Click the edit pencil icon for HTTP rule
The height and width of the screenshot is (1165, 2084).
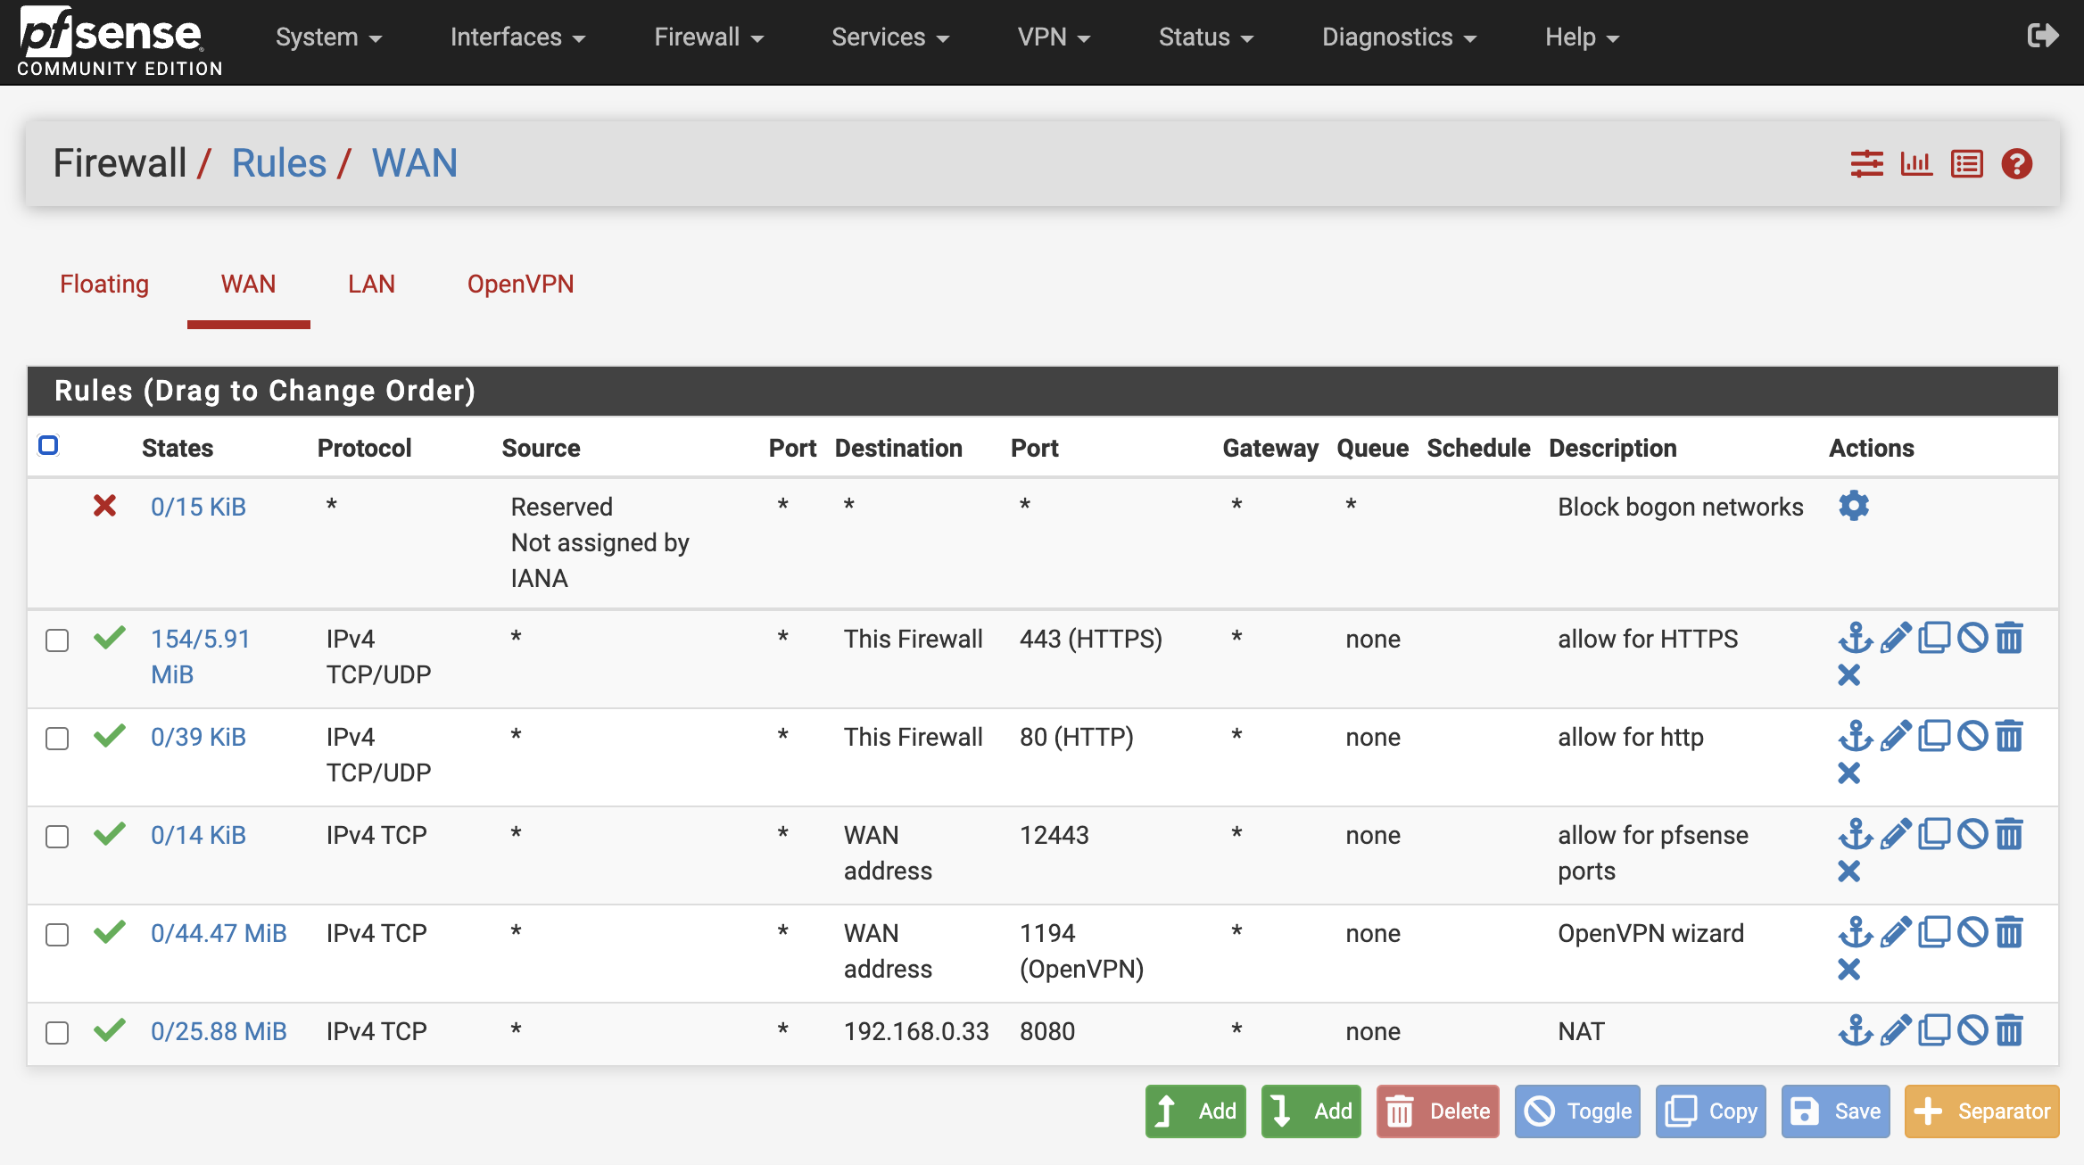coord(1892,737)
